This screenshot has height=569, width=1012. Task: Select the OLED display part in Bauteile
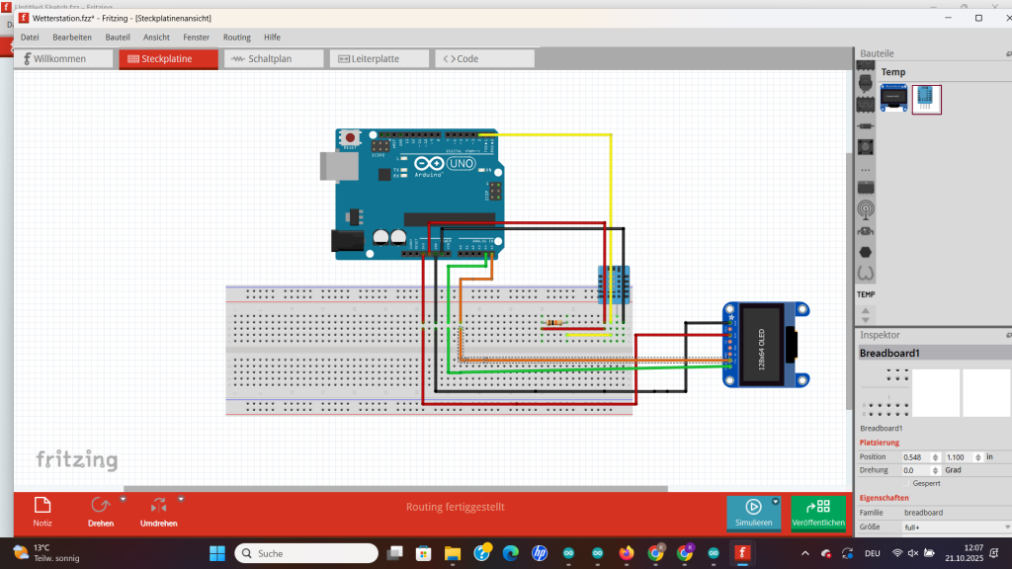click(894, 99)
